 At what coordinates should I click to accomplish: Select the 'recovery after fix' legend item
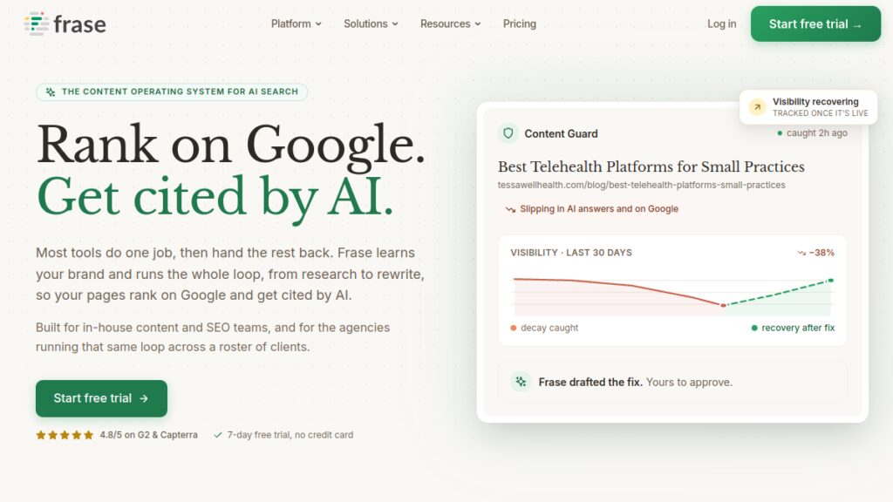[793, 328]
